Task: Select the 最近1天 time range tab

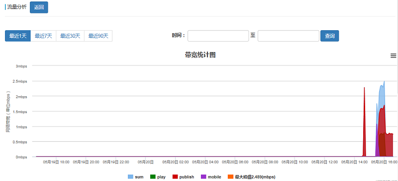Action: point(18,36)
